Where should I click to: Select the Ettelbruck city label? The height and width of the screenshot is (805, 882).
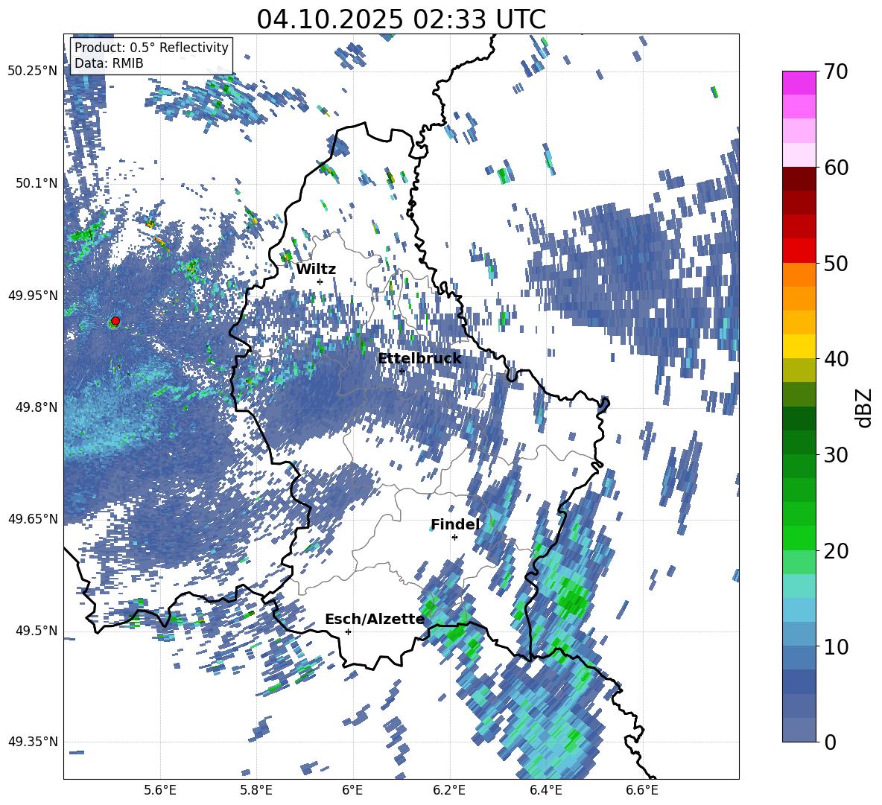click(x=419, y=359)
